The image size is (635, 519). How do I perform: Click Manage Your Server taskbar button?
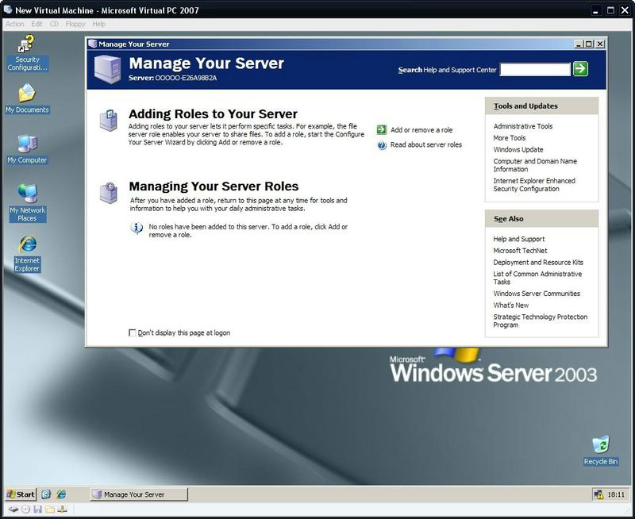point(139,494)
